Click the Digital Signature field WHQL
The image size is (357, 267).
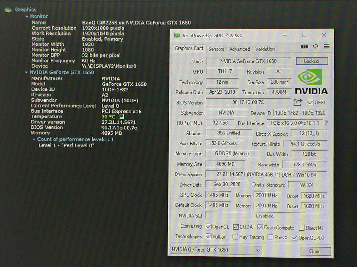(307, 185)
